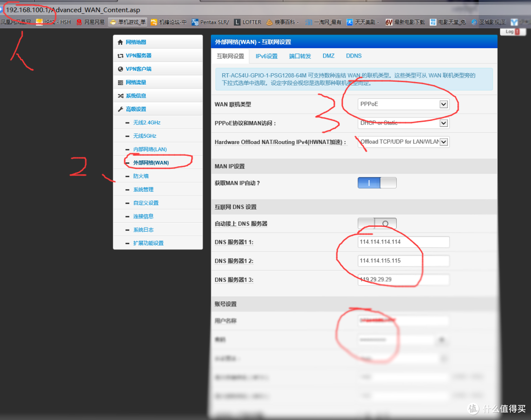Open 无线5GHz settings
The image size is (531, 420).
[x=145, y=136]
